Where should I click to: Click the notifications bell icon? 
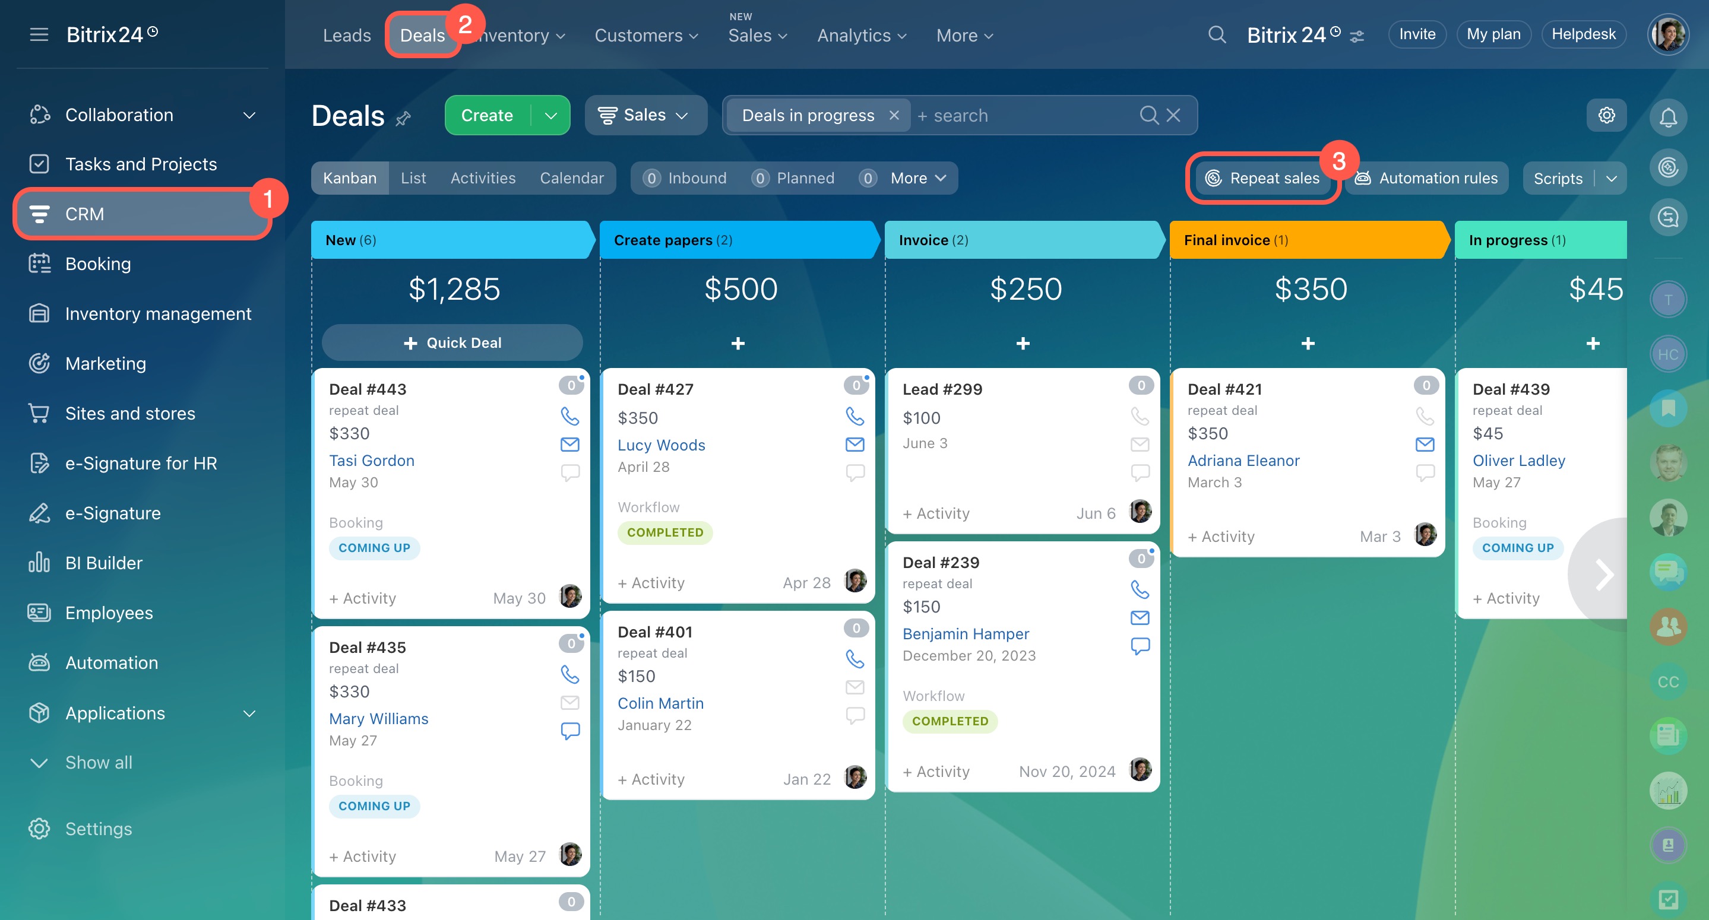coord(1668,118)
